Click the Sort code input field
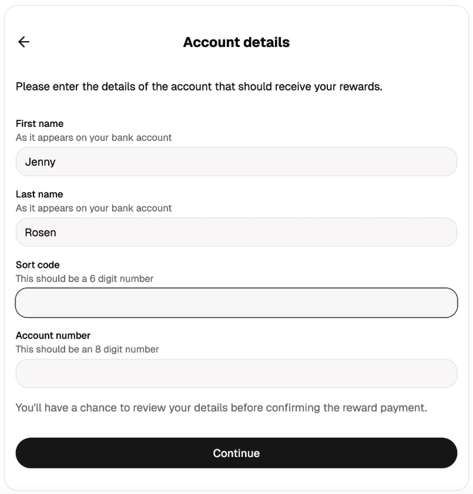Image resolution: width=473 pixels, height=494 pixels. point(236,303)
